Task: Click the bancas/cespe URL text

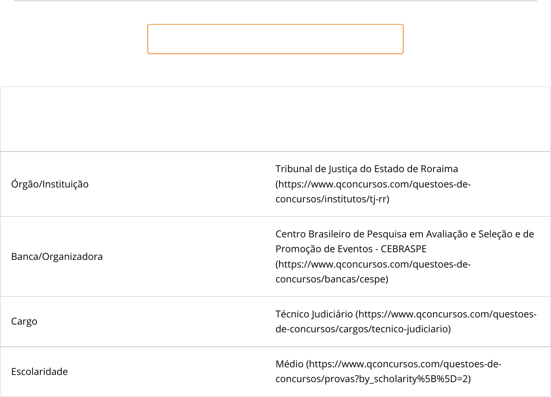Action: point(332,279)
